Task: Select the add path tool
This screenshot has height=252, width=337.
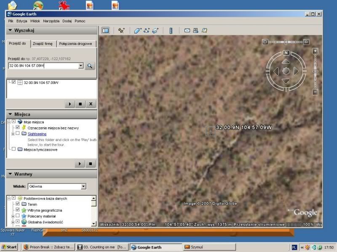Action: coord(147,30)
